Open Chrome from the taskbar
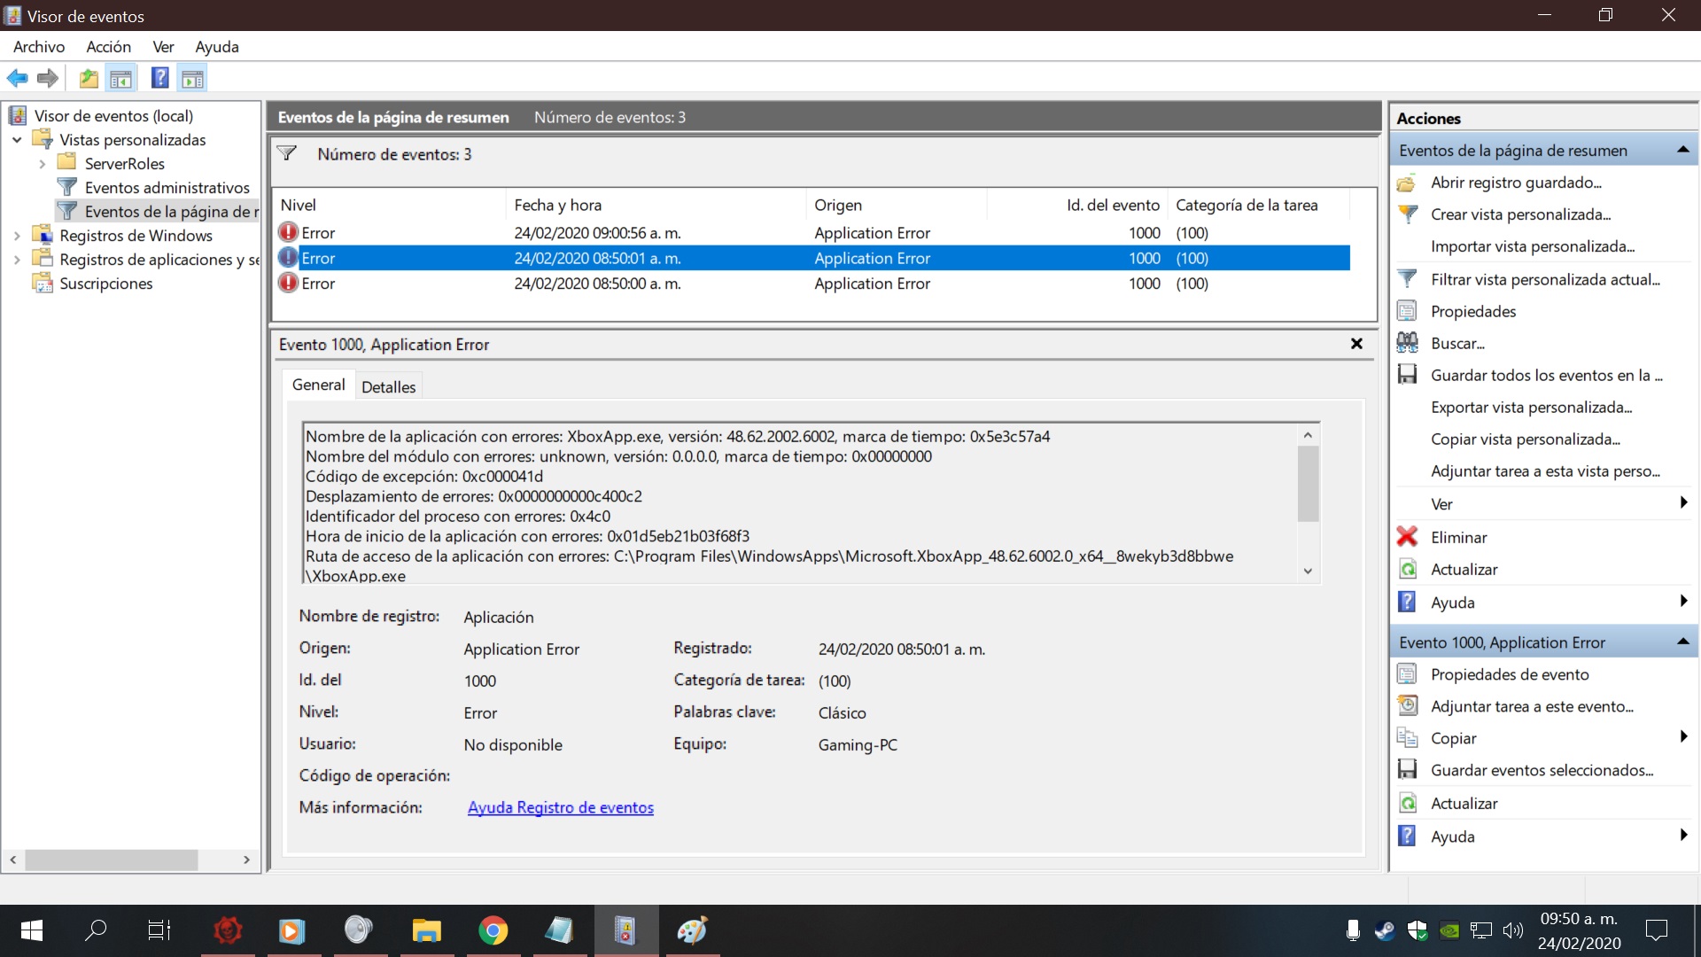This screenshot has height=957, width=1701. point(493,930)
